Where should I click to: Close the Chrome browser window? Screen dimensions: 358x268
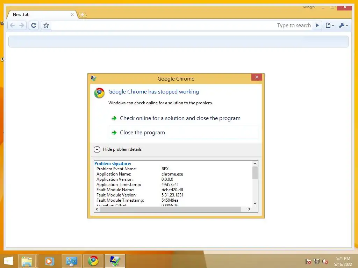tap(345, 7)
